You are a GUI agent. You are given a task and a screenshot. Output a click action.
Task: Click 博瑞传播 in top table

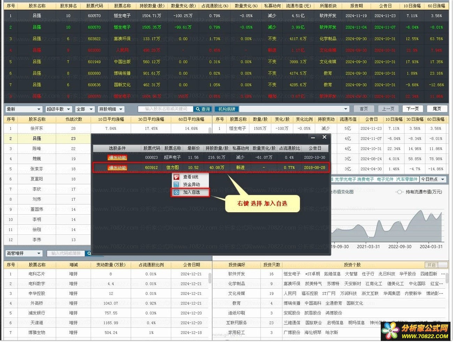click(x=122, y=73)
